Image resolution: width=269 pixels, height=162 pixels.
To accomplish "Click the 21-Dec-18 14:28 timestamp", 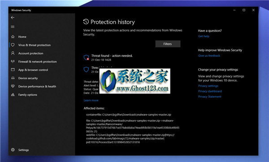I will click(x=101, y=60).
